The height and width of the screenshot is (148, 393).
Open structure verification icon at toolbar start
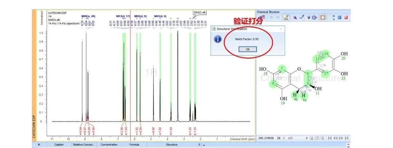coord(262,17)
